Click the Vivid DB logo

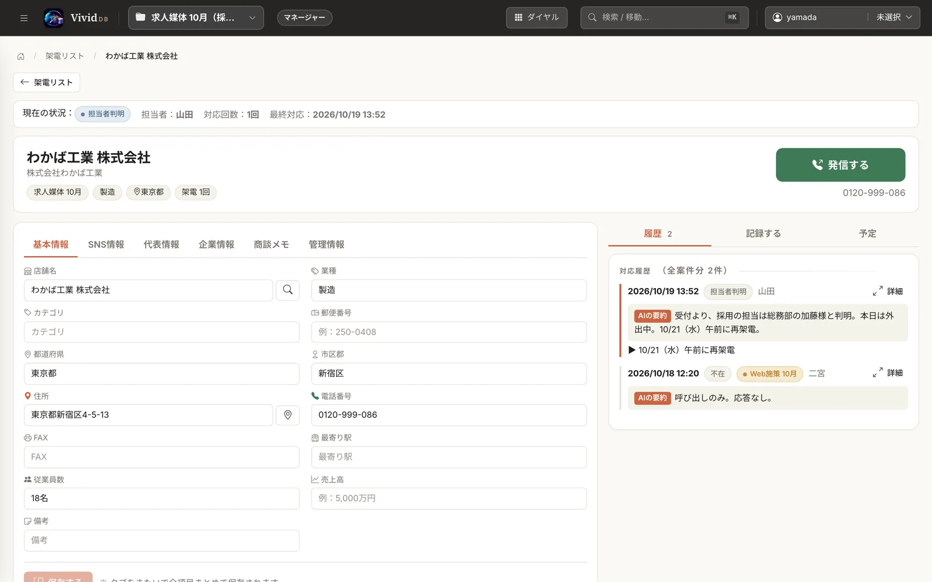(x=76, y=17)
